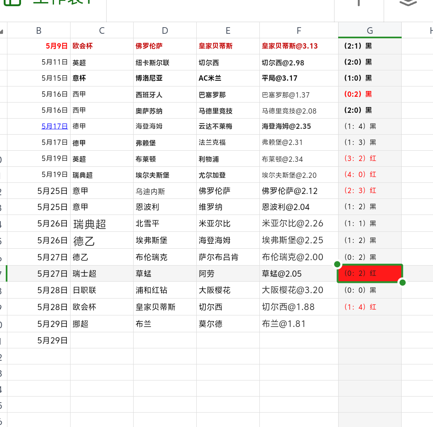This screenshot has height=427, width=433.
Task: Select the cell showing 切尔西@2.98
Action: coord(299,62)
